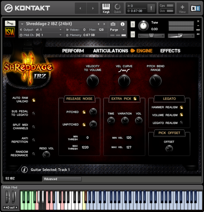The height and width of the screenshot is (212, 204).
Task: Mute the instrument with M button
Action: 133,34
